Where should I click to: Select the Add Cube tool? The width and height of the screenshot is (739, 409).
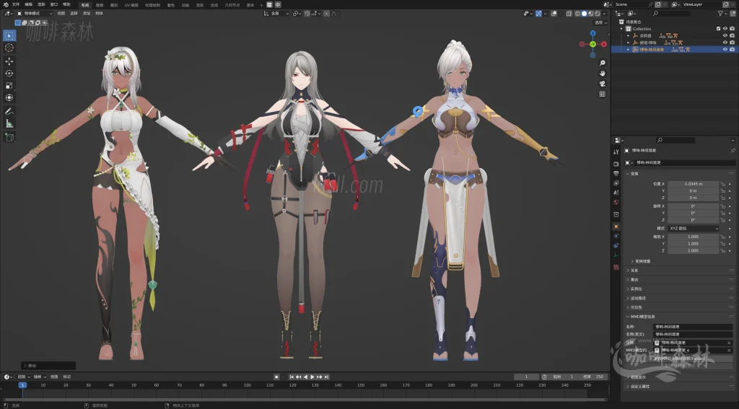click(x=9, y=138)
